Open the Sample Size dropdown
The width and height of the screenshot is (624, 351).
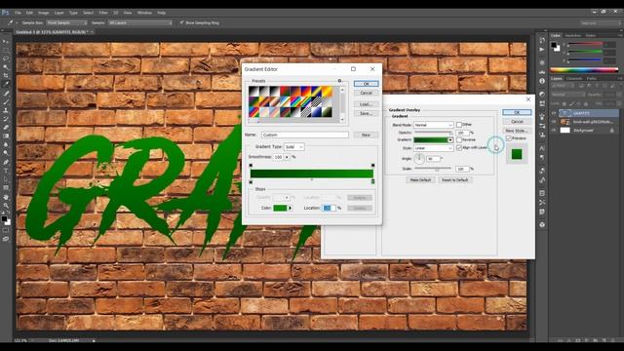[x=66, y=23]
